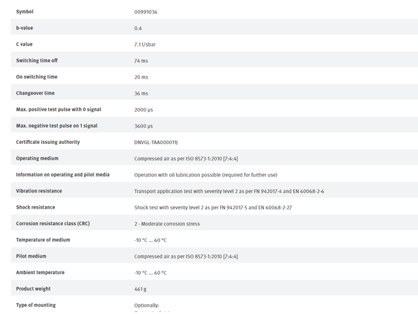Click the oil lubrication information text
This screenshot has height=314, width=418.
coord(206,175)
